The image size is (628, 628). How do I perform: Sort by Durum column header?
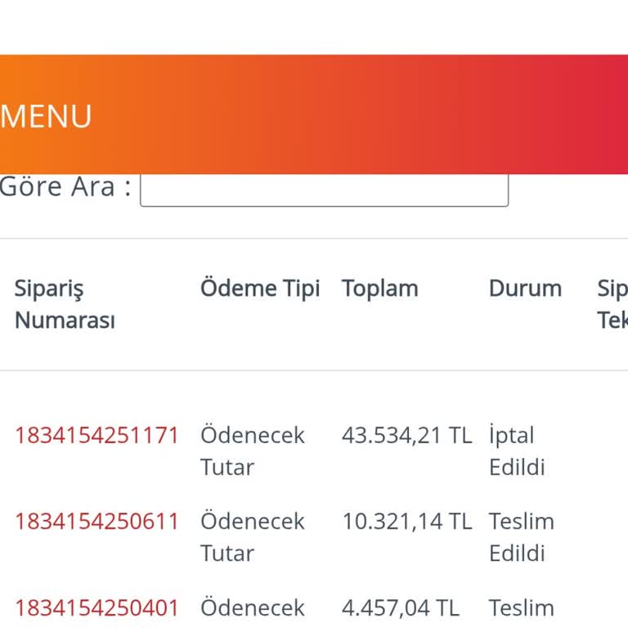click(526, 289)
